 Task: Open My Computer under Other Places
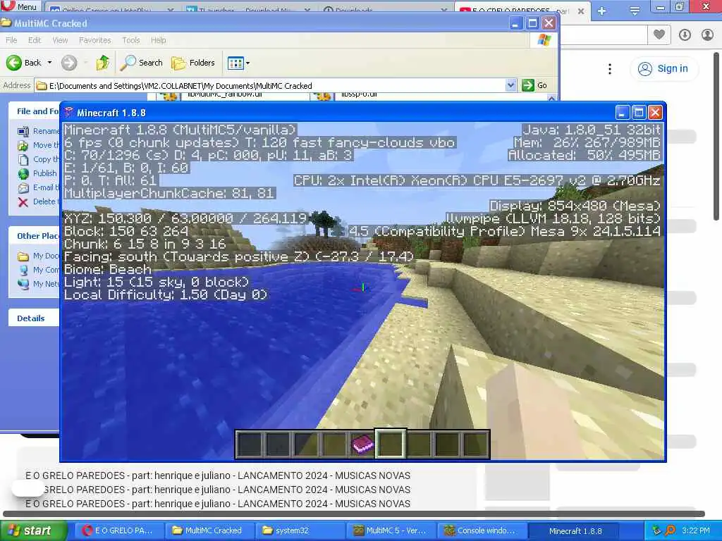[38, 270]
